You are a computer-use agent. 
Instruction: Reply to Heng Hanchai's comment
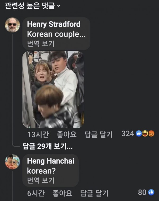click(94, 193)
